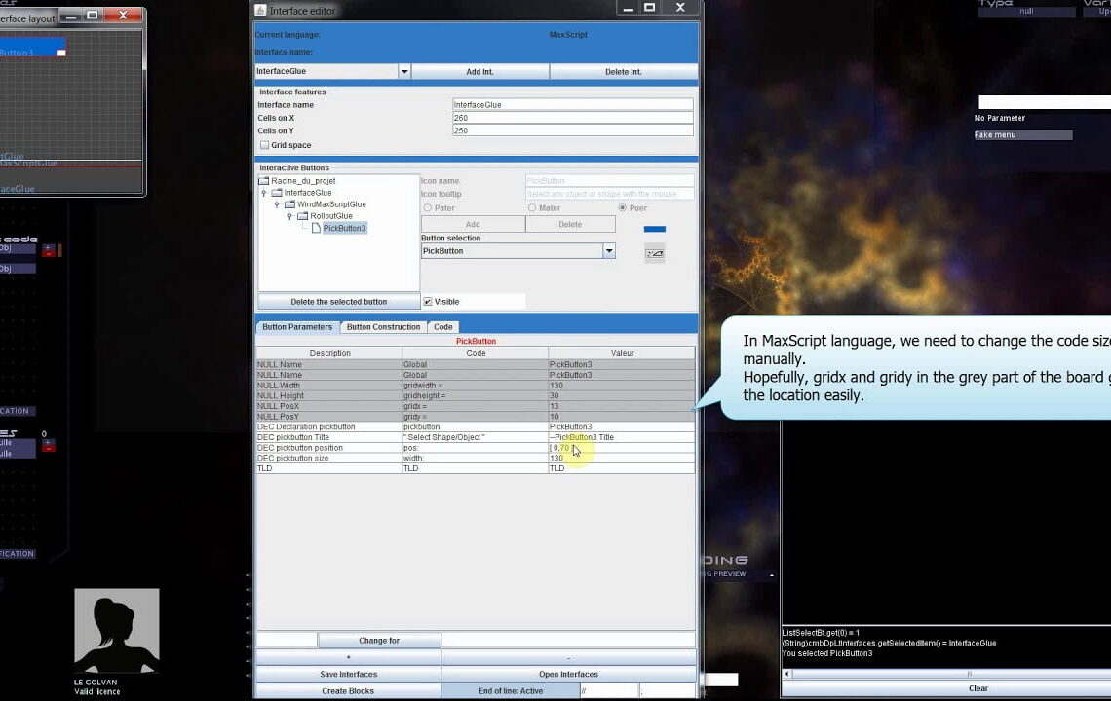Open the Button selection PickButton dropdown

(x=608, y=251)
